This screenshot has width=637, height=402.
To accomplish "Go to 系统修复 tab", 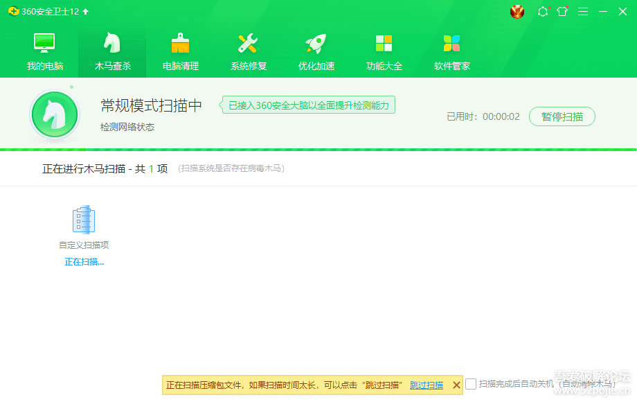I will click(x=248, y=51).
